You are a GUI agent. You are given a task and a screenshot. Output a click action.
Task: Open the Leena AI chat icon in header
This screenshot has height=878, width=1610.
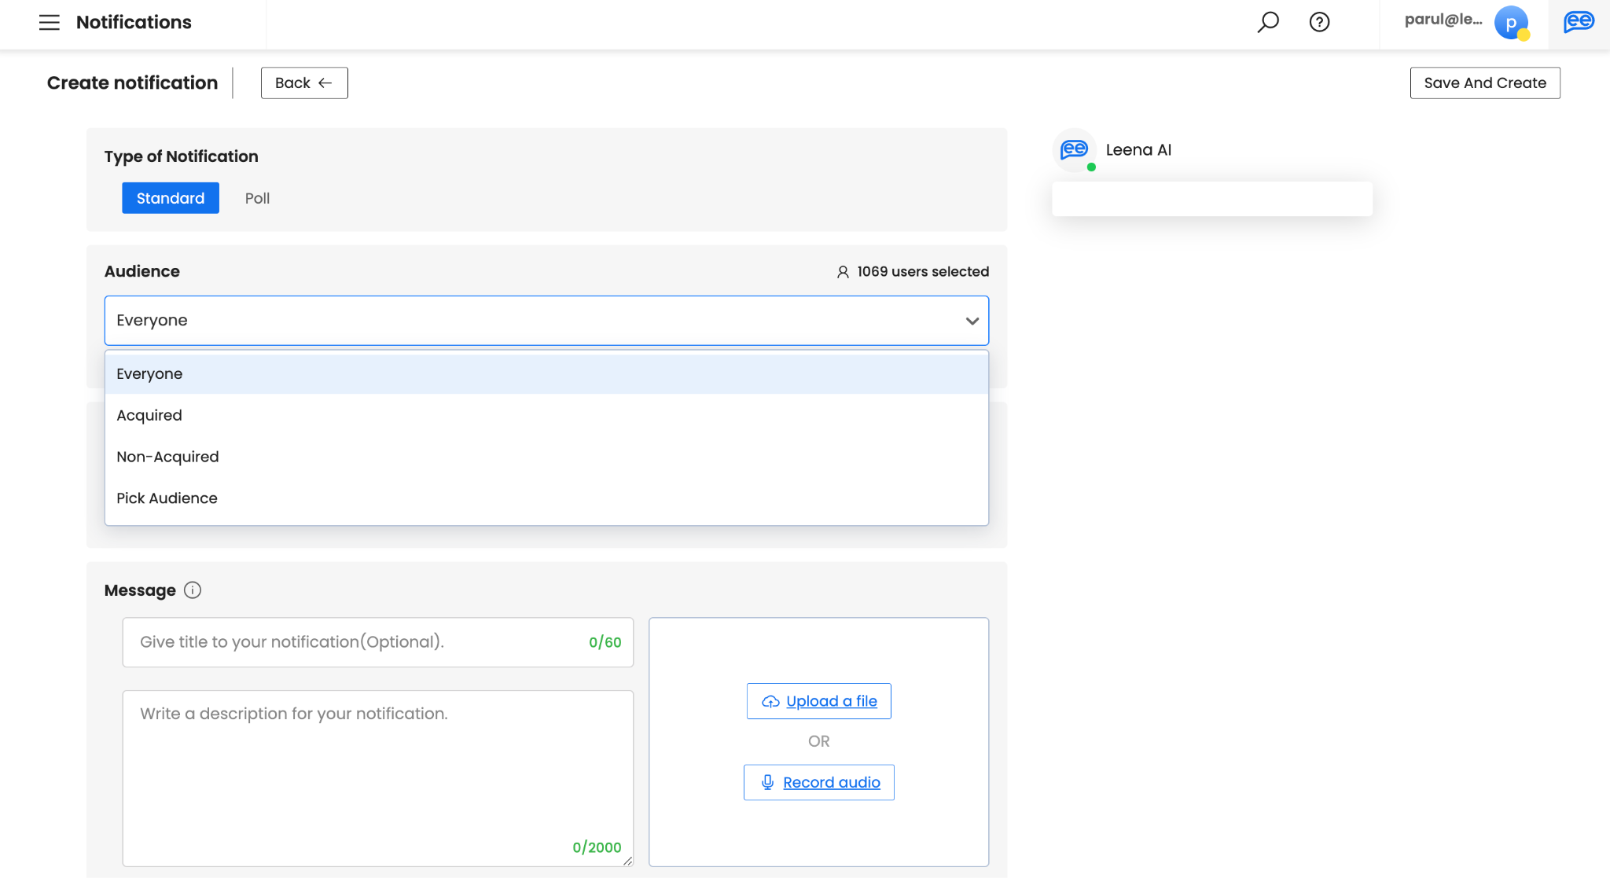[1579, 22]
